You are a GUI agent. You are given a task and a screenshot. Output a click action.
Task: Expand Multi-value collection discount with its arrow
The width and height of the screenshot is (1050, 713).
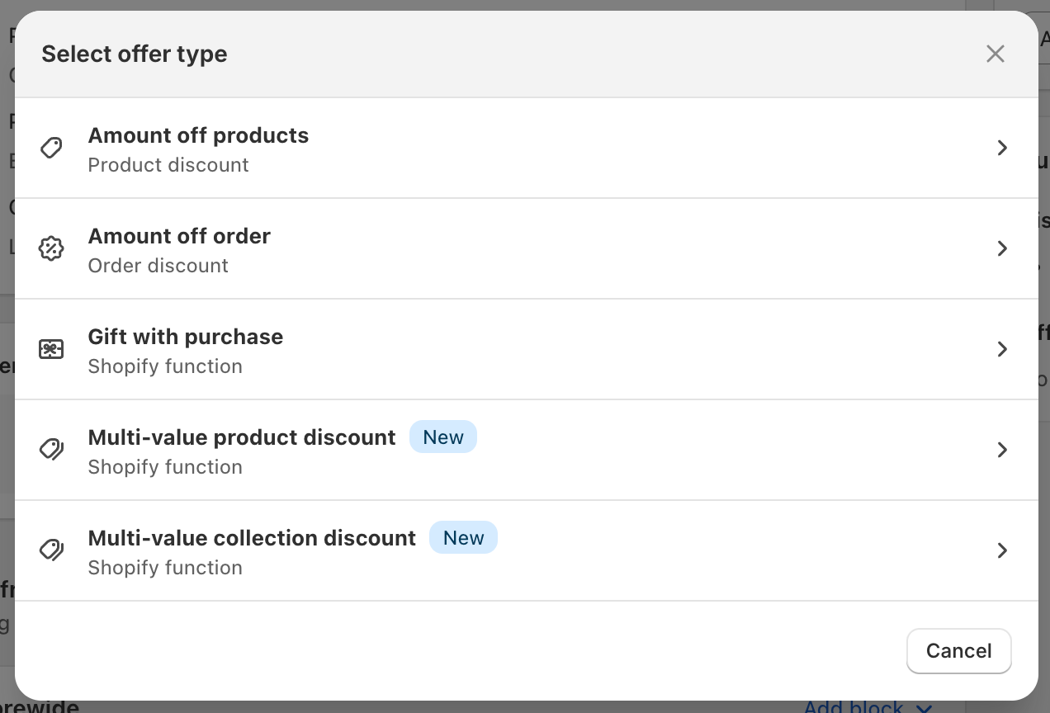(1002, 550)
